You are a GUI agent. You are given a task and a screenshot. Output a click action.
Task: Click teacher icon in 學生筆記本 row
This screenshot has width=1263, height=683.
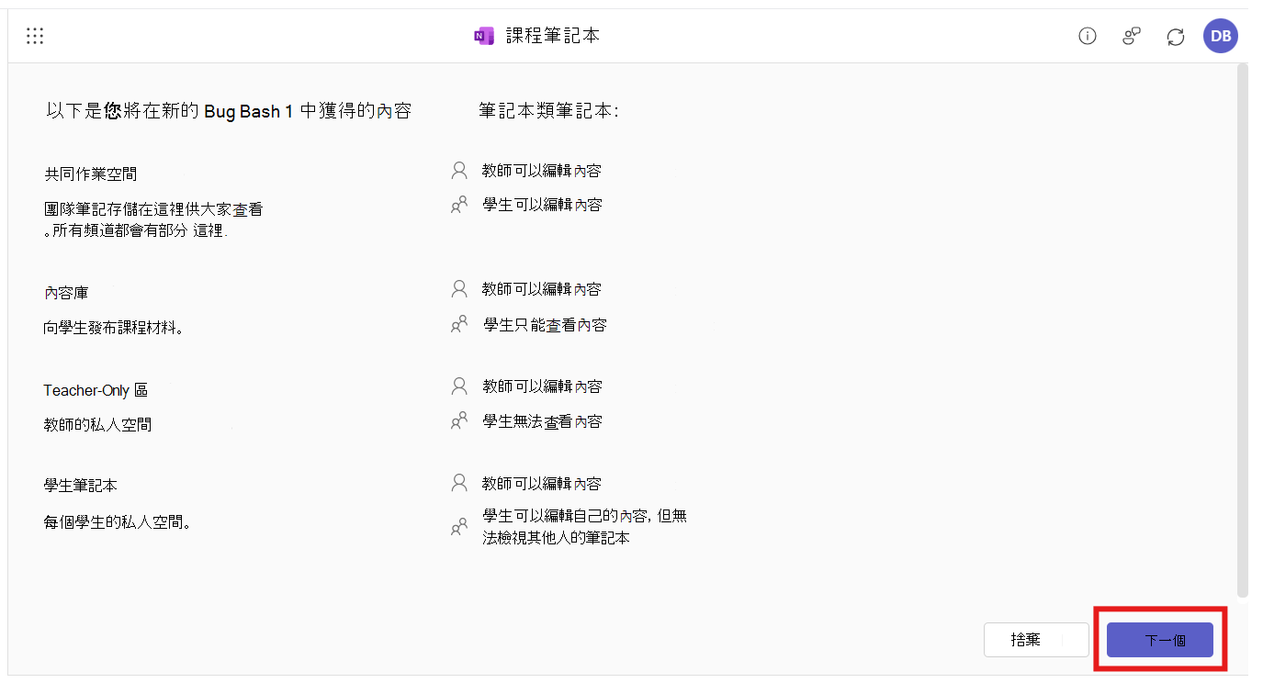point(459,483)
